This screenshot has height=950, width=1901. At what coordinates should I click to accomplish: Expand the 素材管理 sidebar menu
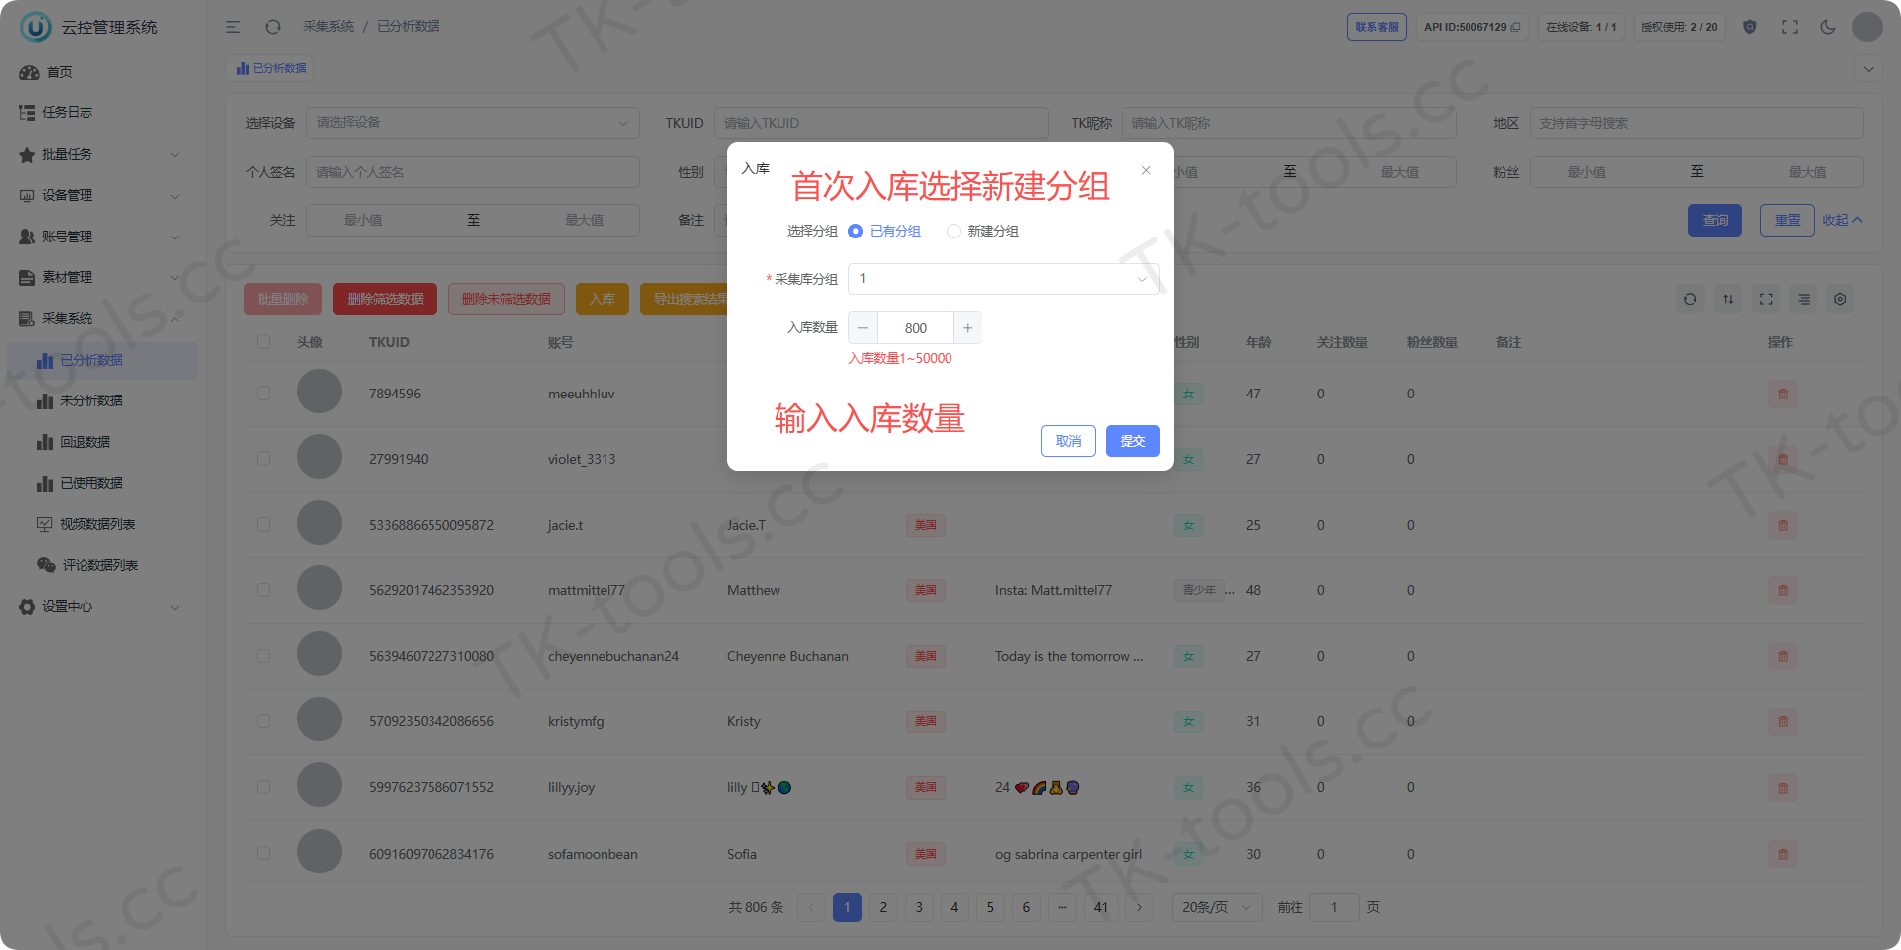point(100,277)
